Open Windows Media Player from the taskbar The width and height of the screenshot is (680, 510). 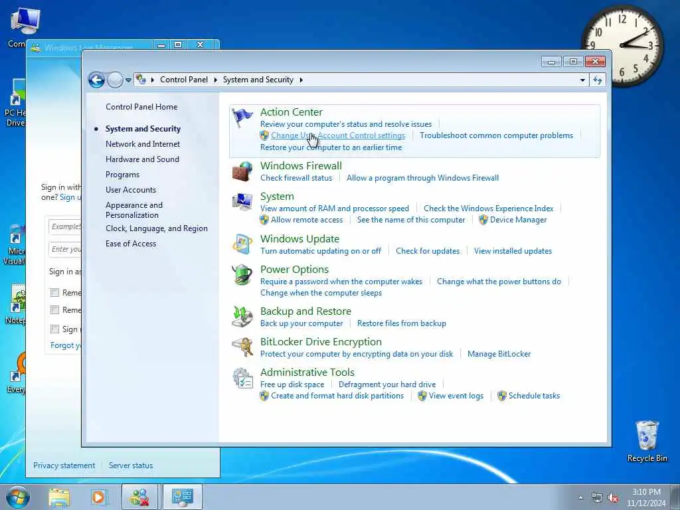pos(99,497)
